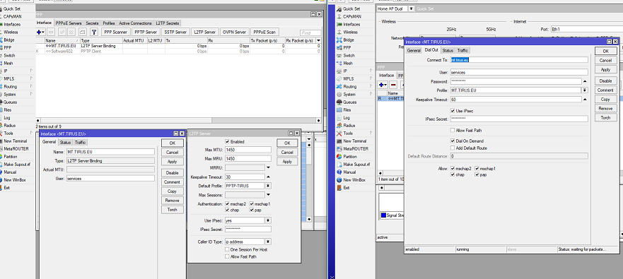Toggle mschap2 checkbox in L2TP Server dialog

point(227,204)
